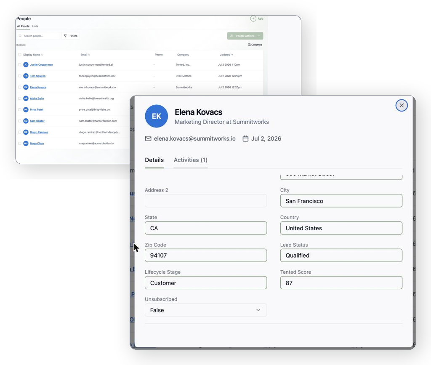
Task: Open the Tom Nguyen link
Action: tap(37, 76)
